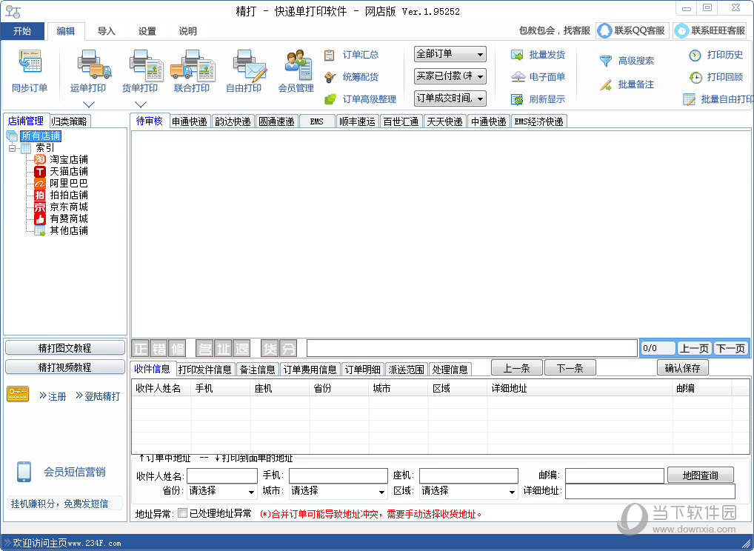
Task: Click the 退 refund filter icon
Action: click(241, 348)
